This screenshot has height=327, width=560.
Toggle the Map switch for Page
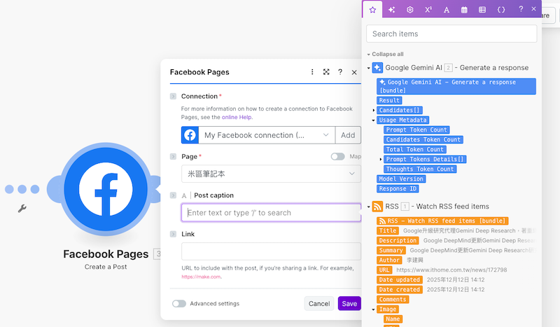tap(337, 157)
